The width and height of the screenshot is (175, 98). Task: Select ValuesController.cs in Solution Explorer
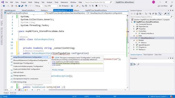[147, 33]
